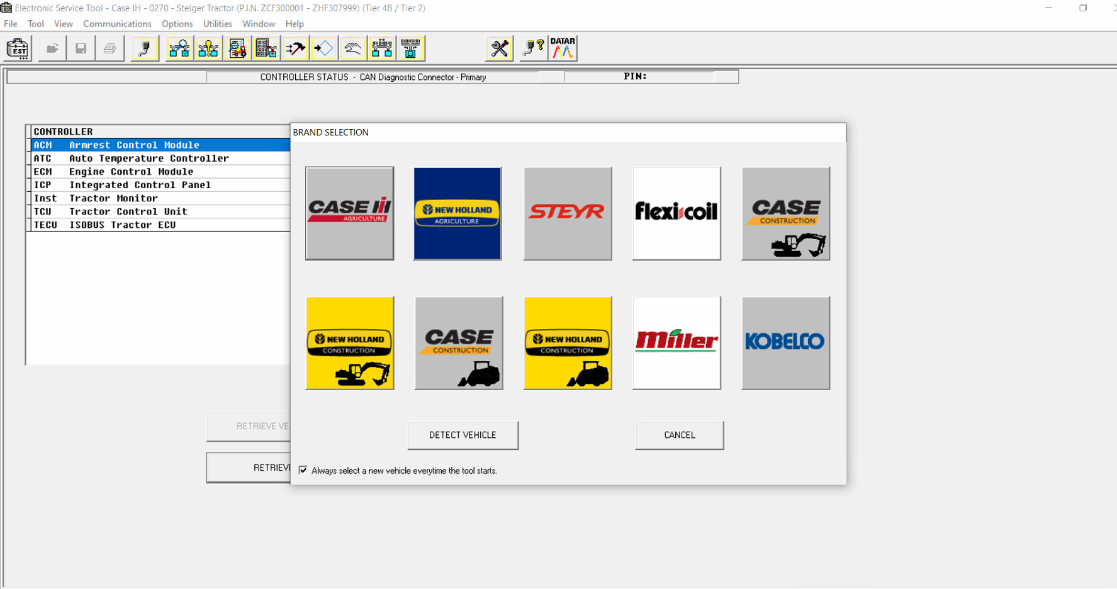Open the wrench and screwdriver tools icon
1117x589 pixels.
click(500, 48)
